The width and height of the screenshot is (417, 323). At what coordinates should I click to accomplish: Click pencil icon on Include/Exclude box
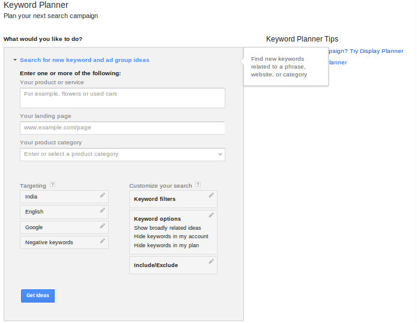coord(211,262)
